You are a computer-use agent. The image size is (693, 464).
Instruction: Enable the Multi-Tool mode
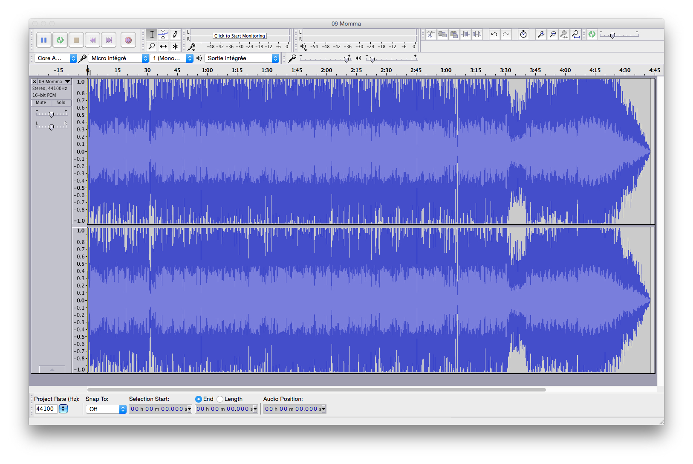(175, 46)
